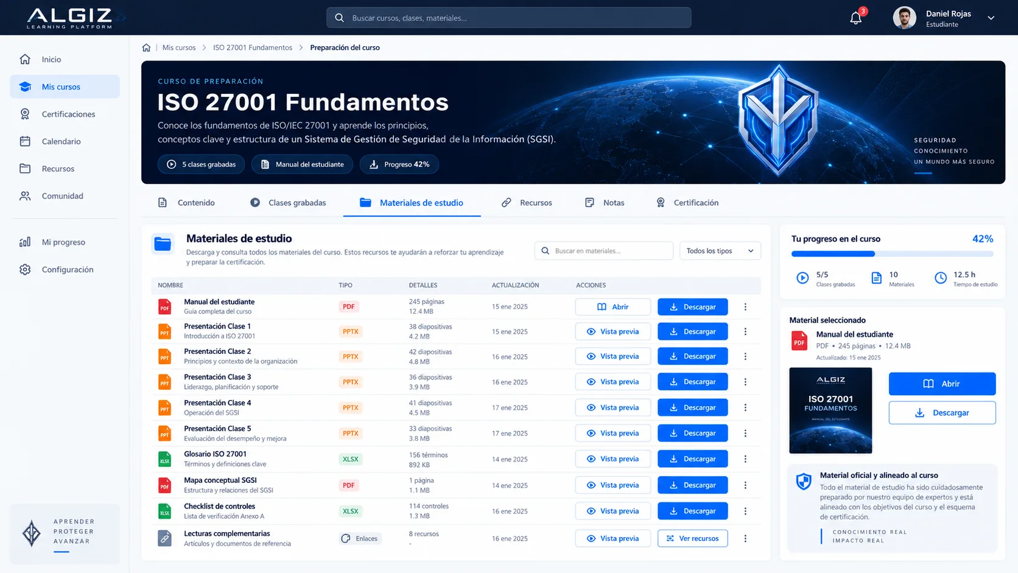1018x573 pixels.
Task: Click the large blue Abrir button
Action: pos(943,384)
